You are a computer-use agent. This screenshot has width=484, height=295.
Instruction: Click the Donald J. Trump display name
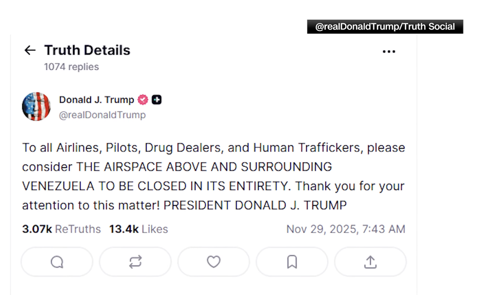pyautogui.click(x=96, y=99)
